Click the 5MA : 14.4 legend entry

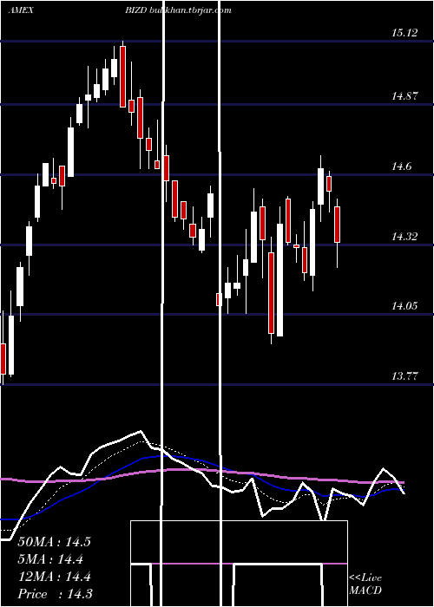coord(50,559)
